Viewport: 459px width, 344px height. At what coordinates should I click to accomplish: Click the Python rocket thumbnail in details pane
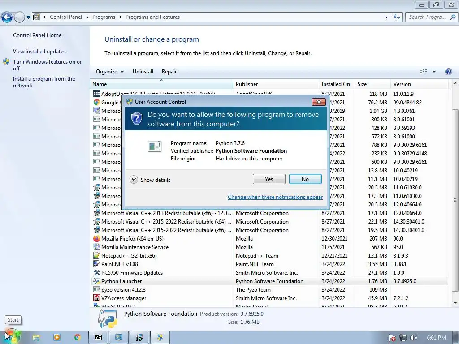[108, 319]
